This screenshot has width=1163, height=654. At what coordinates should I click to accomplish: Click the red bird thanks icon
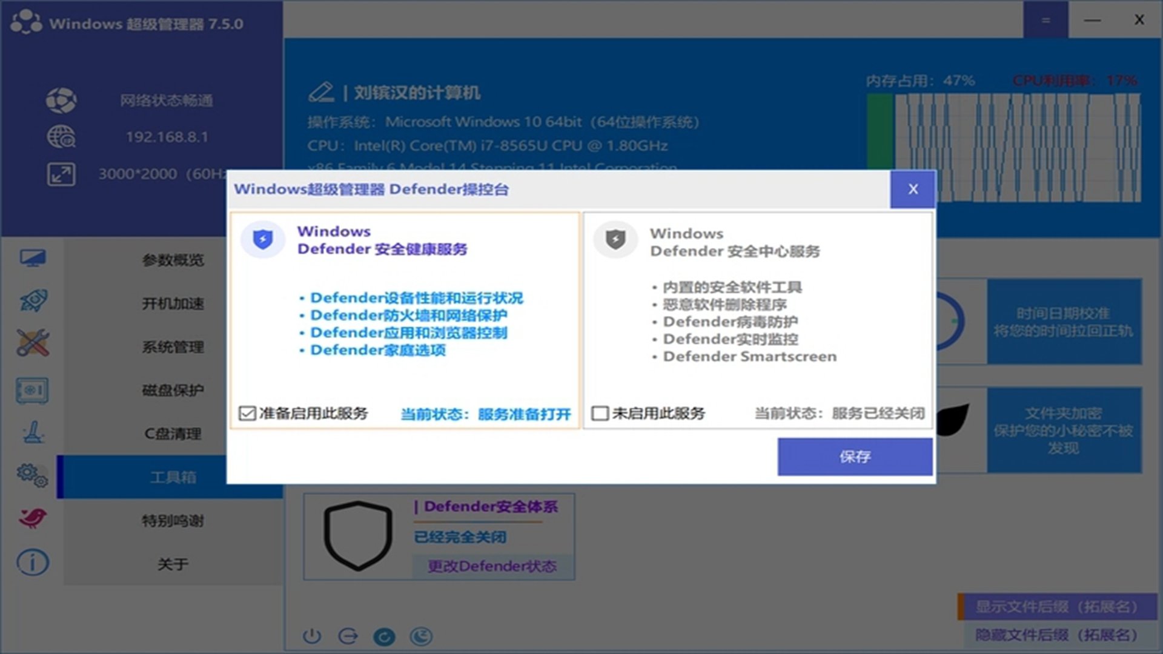tap(33, 518)
